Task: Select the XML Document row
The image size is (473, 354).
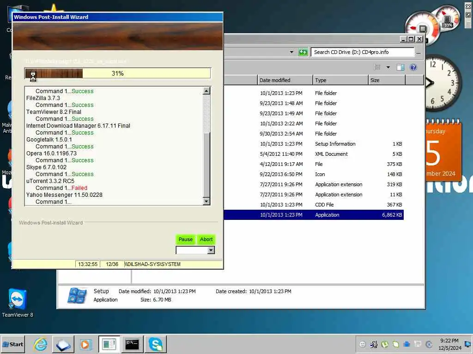Action: pos(314,154)
